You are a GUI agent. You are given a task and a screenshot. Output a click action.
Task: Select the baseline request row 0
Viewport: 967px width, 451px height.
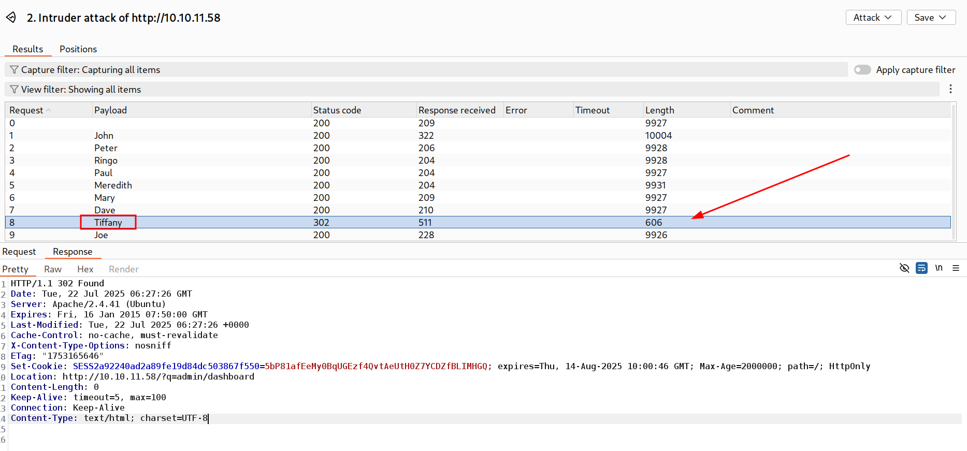pyautogui.click(x=478, y=123)
